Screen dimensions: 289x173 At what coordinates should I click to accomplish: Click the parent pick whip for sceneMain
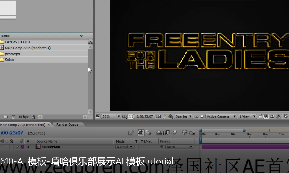tap(162, 147)
